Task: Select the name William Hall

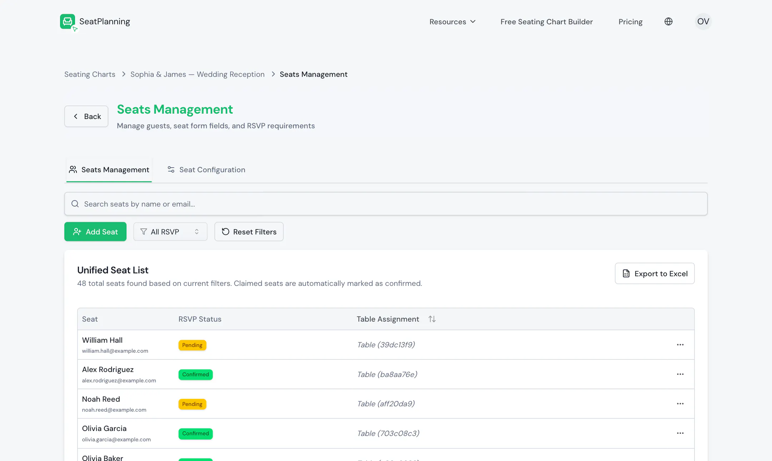Action: tap(102, 340)
